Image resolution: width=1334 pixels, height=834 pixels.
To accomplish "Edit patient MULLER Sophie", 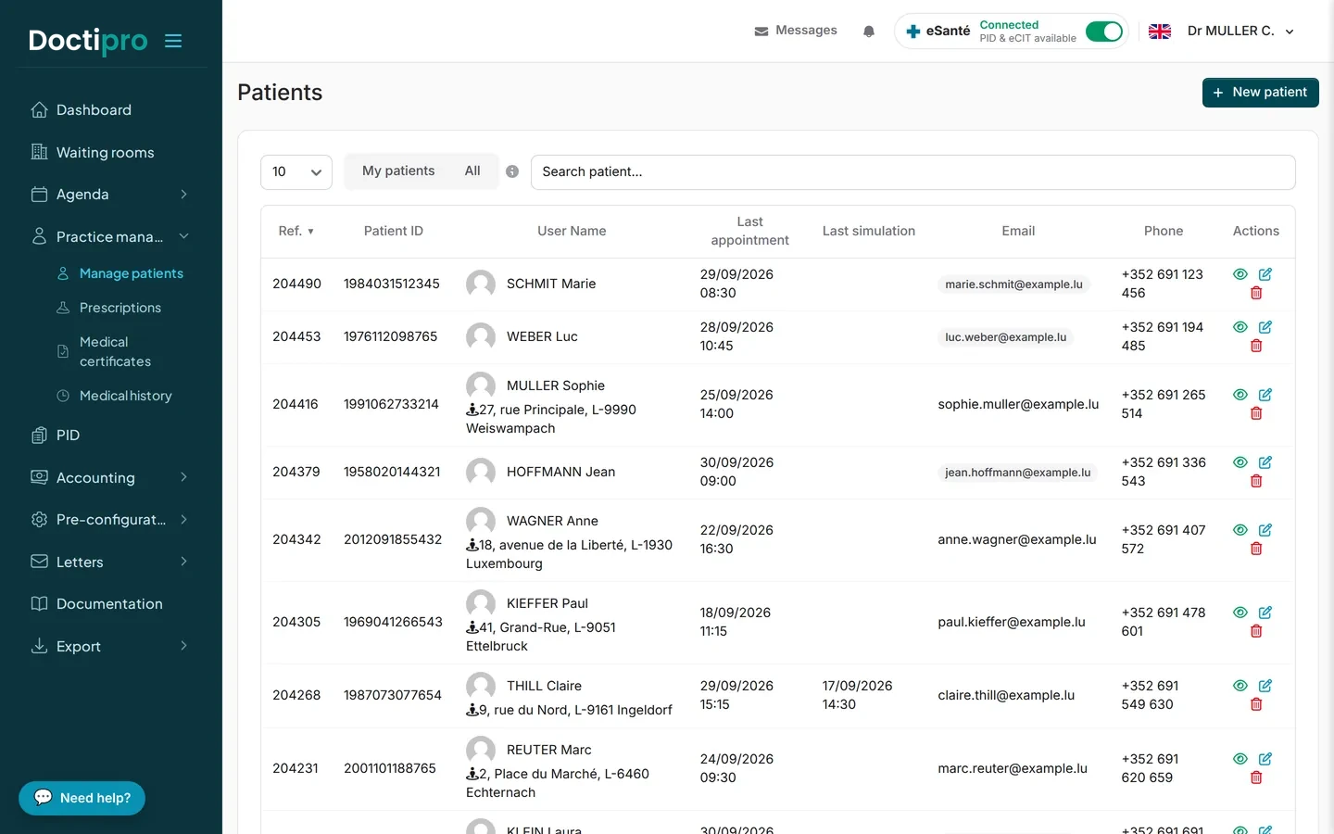I will pyautogui.click(x=1265, y=395).
